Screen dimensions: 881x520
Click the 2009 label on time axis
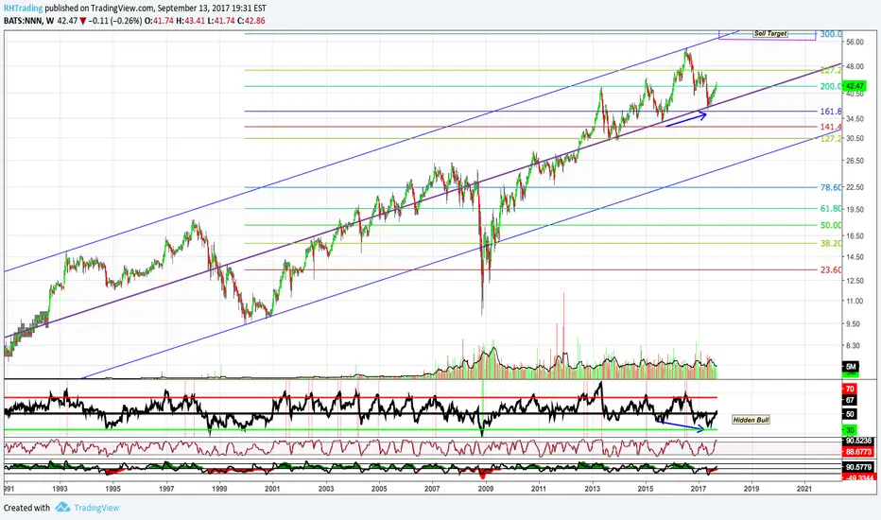click(486, 489)
